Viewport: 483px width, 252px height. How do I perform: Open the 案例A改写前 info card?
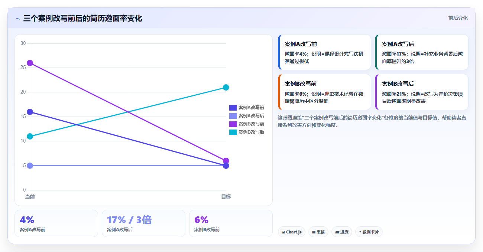pos(324,52)
